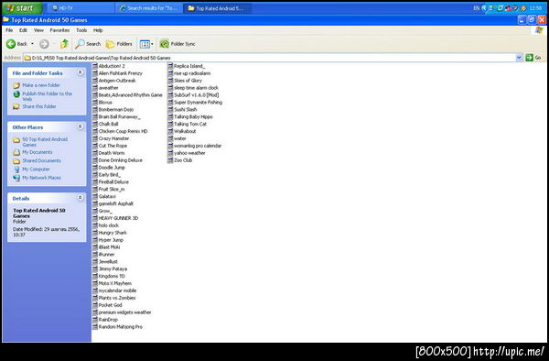The image size is (549, 361).
Task: Click Publish this folder to the Web
Action: (x=48, y=96)
